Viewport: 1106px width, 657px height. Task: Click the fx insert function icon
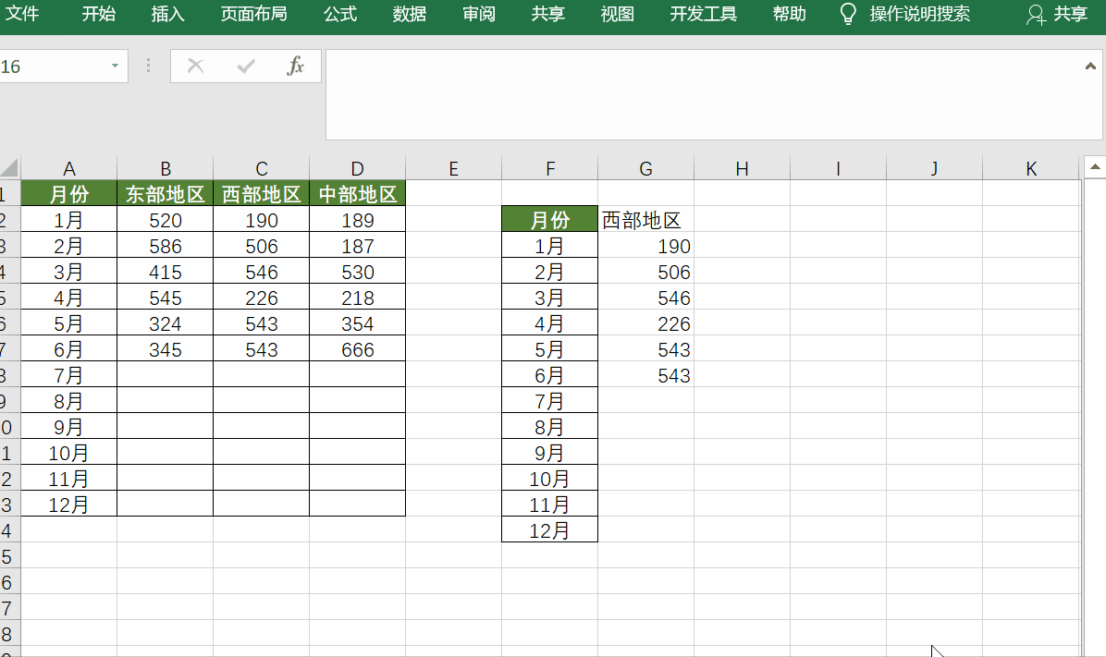coord(296,67)
